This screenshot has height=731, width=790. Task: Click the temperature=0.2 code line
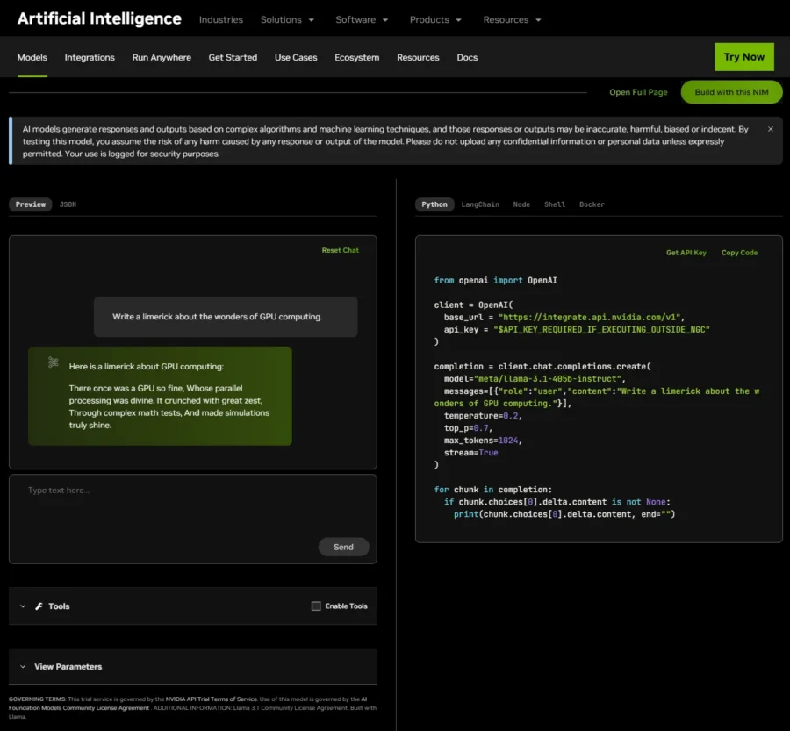click(x=483, y=416)
